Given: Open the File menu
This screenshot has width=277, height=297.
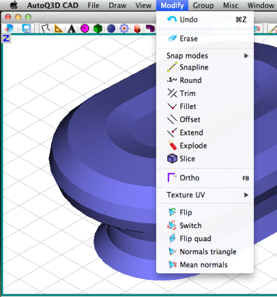Looking at the screenshot, I should (x=93, y=5).
